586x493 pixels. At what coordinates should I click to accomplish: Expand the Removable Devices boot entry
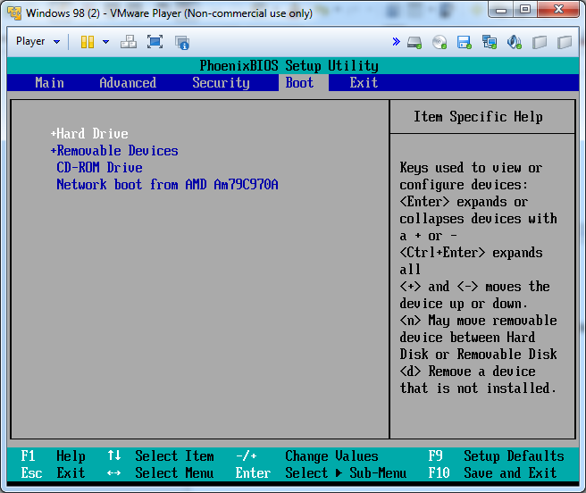116,151
